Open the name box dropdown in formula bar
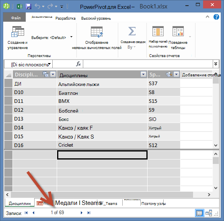Viewport: 224px width, 221px height. (x=49, y=64)
